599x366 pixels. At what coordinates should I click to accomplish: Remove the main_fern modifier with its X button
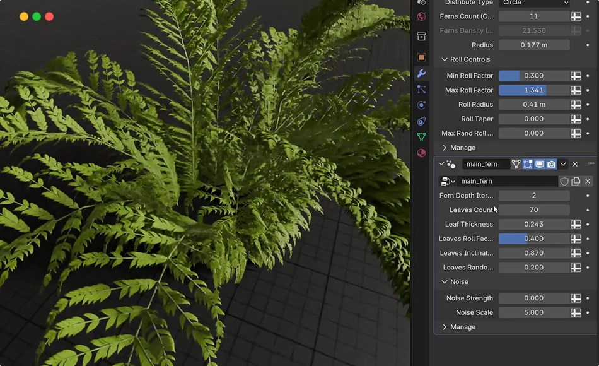point(574,164)
